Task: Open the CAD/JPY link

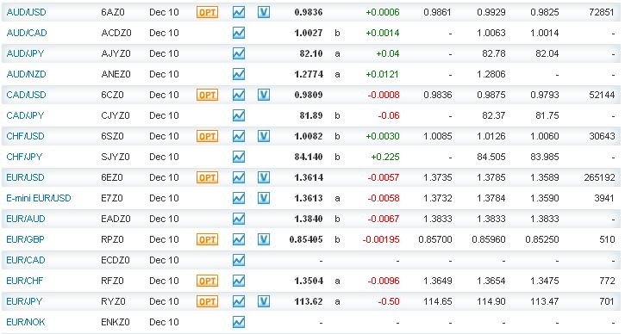Action: 25,115
